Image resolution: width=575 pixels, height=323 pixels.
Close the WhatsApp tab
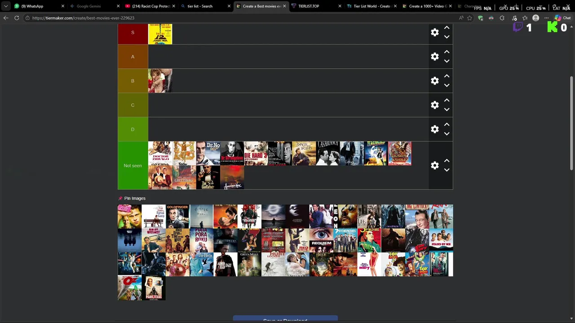click(63, 6)
